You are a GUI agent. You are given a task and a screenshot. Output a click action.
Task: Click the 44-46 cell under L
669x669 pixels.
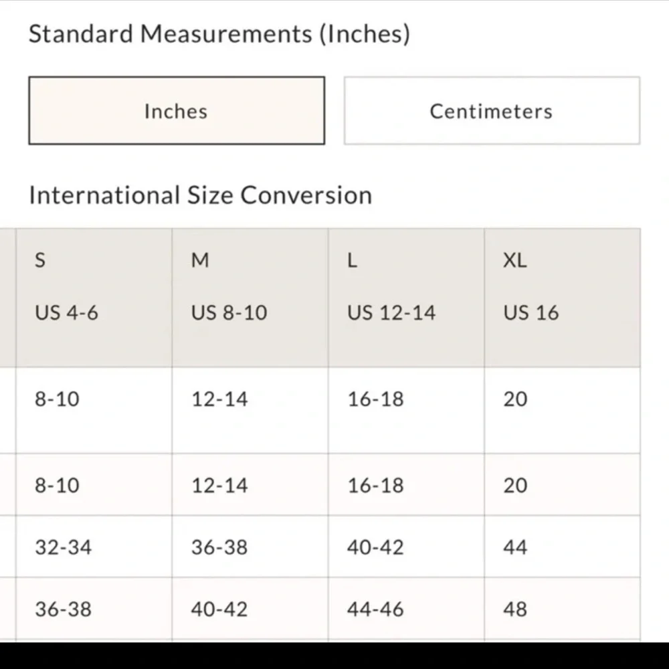tap(407, 609)
